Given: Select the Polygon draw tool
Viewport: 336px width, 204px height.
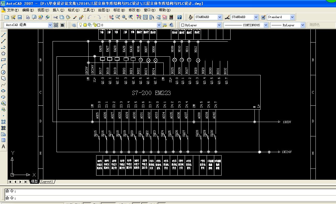Looking at the screenshot, I should [x=3, y=54].
